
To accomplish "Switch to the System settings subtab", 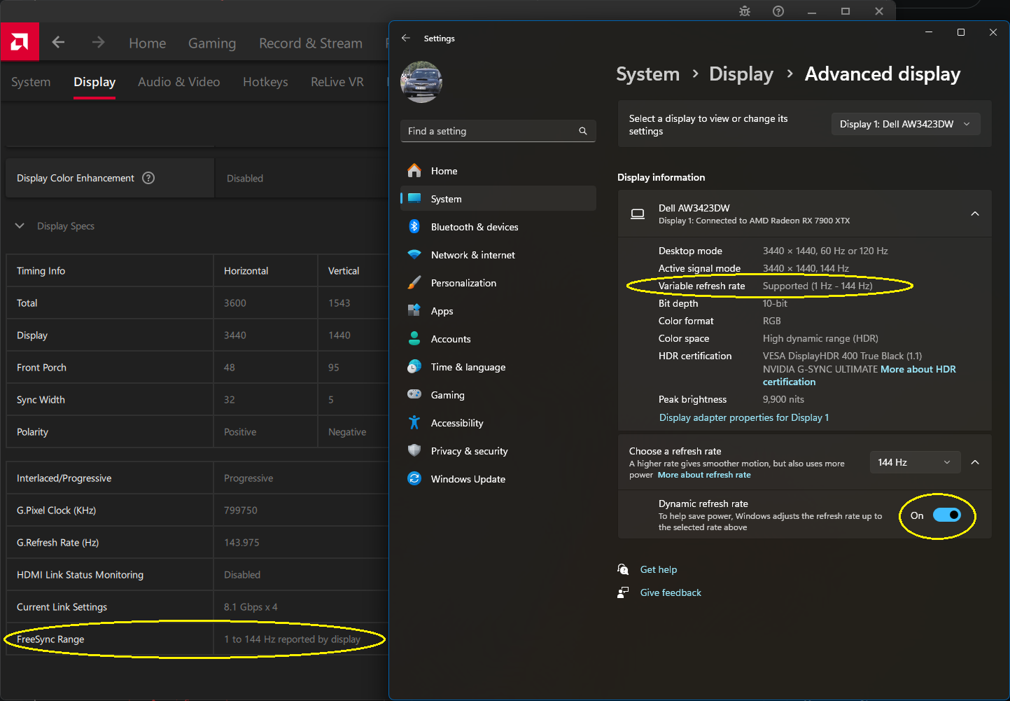I will pyautogui.click(x=31, y=82).
